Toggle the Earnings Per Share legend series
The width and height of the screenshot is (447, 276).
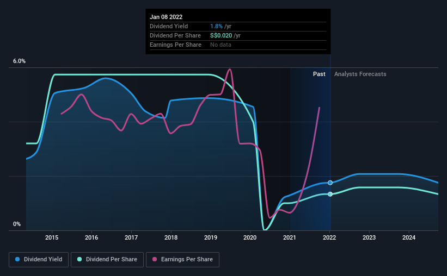(x=182, y=260)
